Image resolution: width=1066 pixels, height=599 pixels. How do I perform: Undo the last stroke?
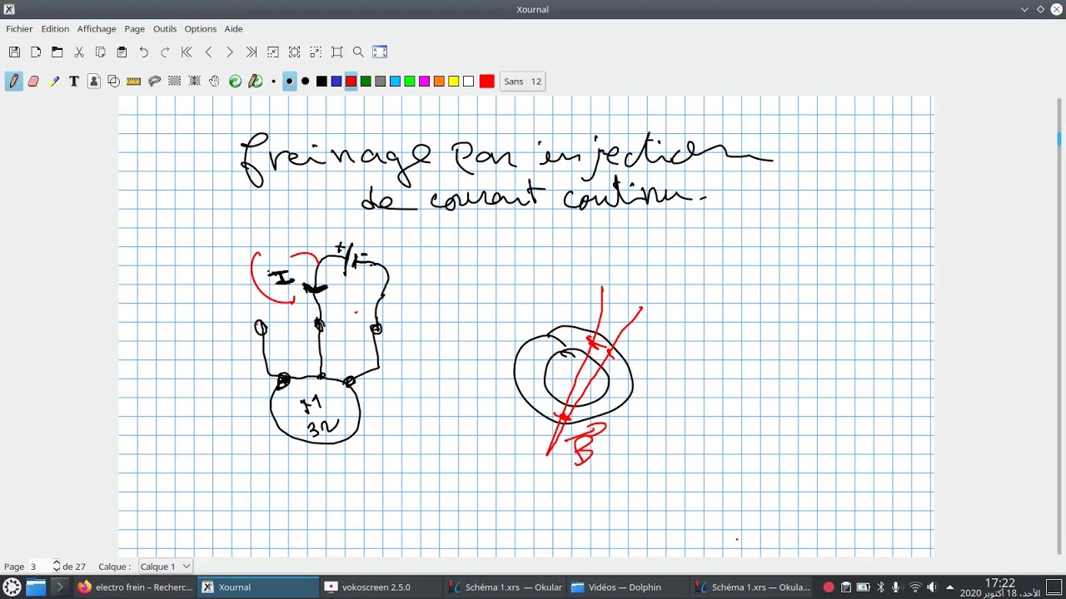[x=144, y=52]
